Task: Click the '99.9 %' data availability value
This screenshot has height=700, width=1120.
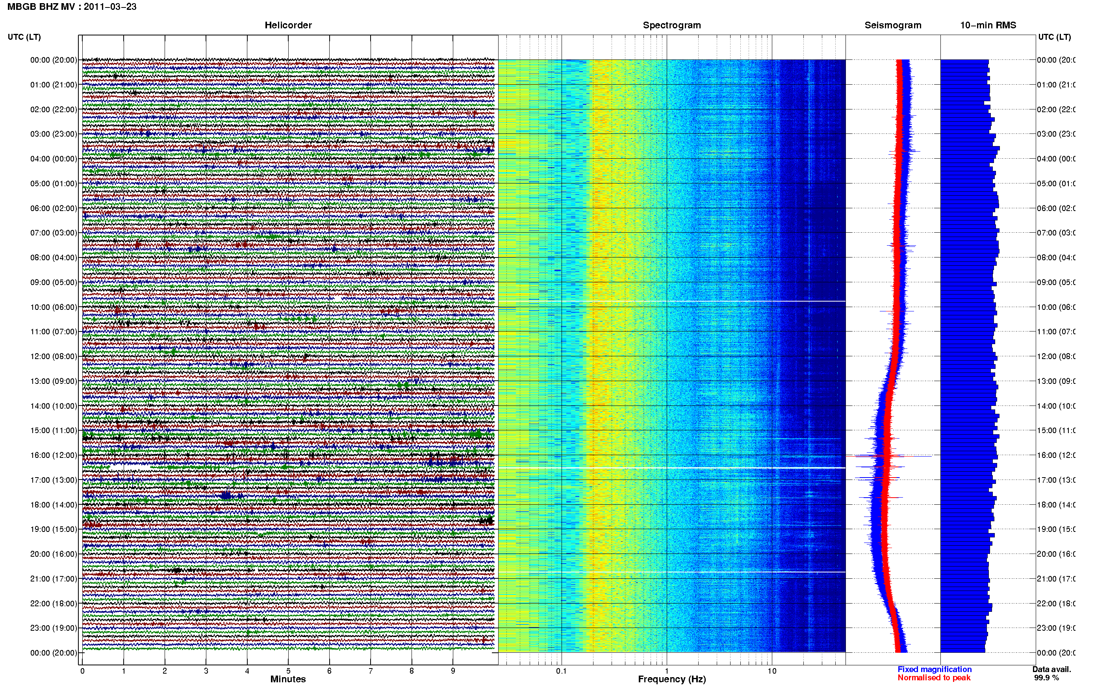Action: (1046, 678)
